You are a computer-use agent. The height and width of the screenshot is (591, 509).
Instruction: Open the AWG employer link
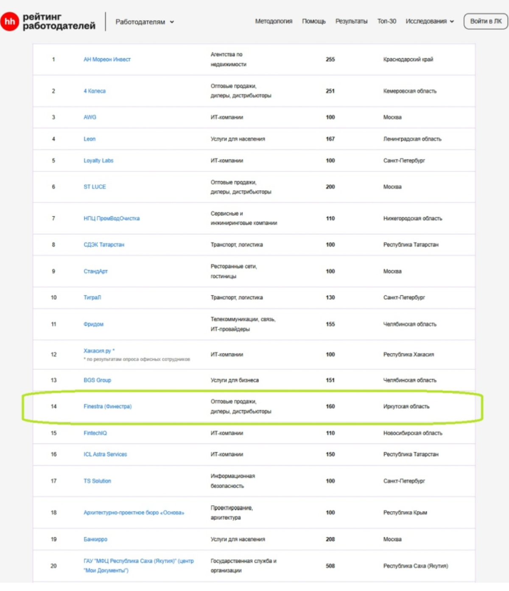(90, 117)
